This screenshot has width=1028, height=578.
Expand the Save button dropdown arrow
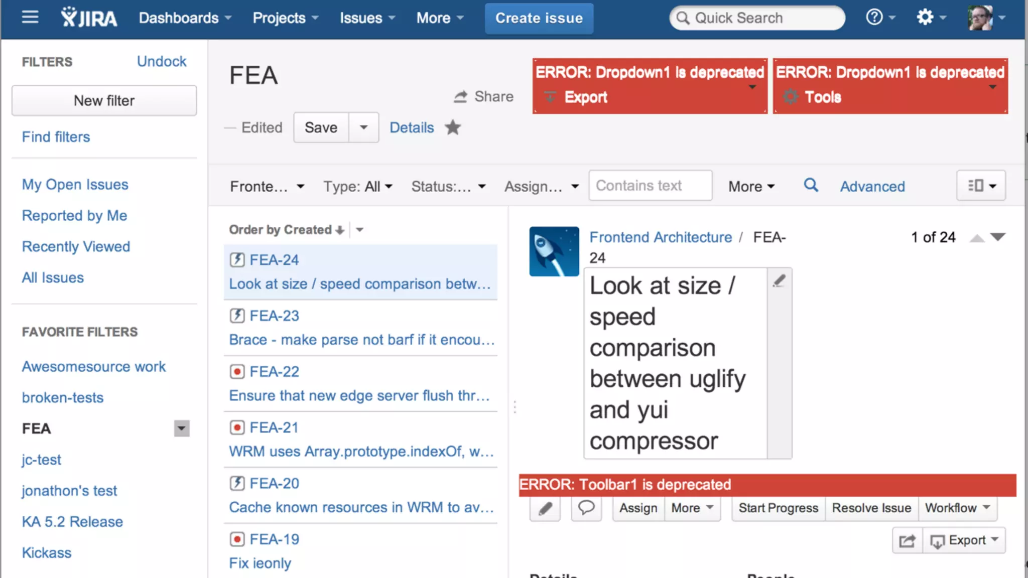[x=363, y=127]
